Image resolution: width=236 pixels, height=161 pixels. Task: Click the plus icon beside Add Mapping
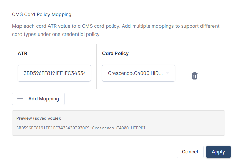[20, 99]
